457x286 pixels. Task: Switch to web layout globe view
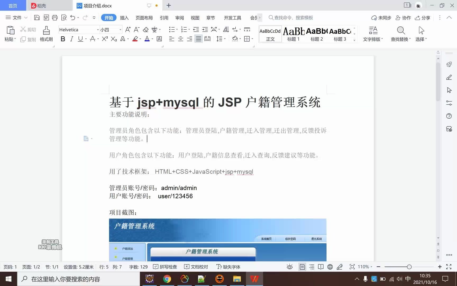point(330,267)
